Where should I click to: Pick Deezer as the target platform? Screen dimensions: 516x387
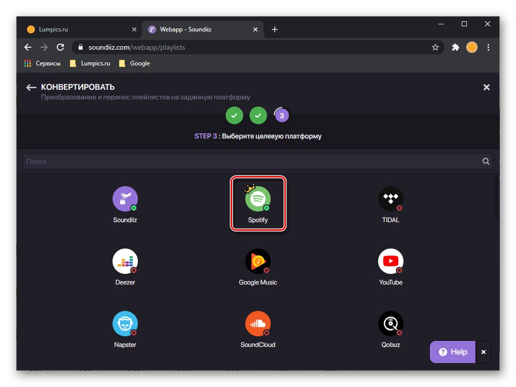tap(125, 261)
